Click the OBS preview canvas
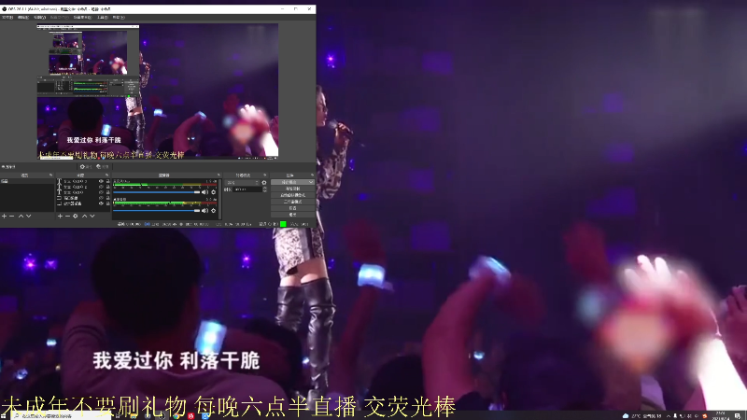The image size is (747, 420). [x=158, y=91]
